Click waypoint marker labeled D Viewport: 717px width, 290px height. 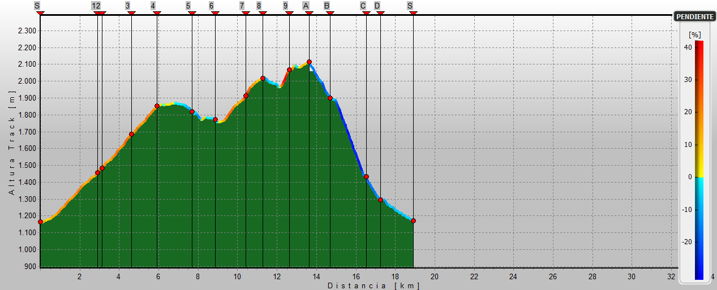click(x=377, y=6)
